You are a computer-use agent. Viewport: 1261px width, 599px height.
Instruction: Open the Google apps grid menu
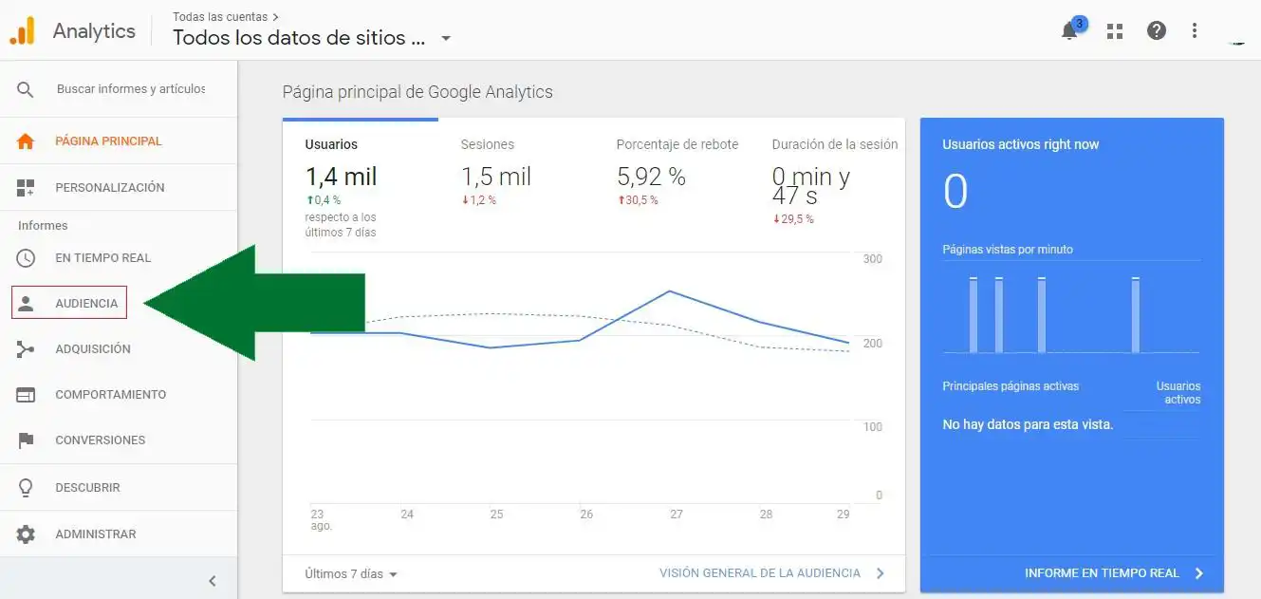tap(1114, 30)
